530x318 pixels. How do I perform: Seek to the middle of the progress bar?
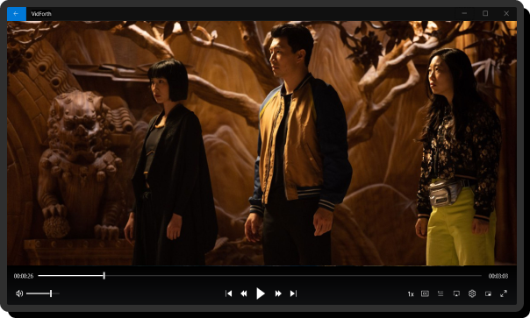tap(260, 276)
